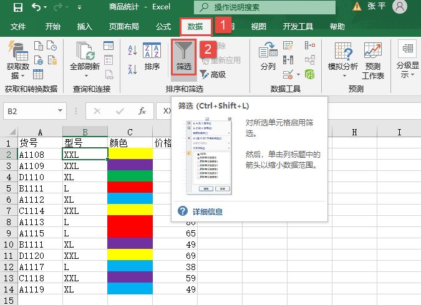Screen dimensions: 421x305
Task: Click the Edit Links icon
Action: pos(109,75)
